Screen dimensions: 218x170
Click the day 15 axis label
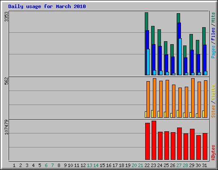pyautogui.click(x=102, y=165)
